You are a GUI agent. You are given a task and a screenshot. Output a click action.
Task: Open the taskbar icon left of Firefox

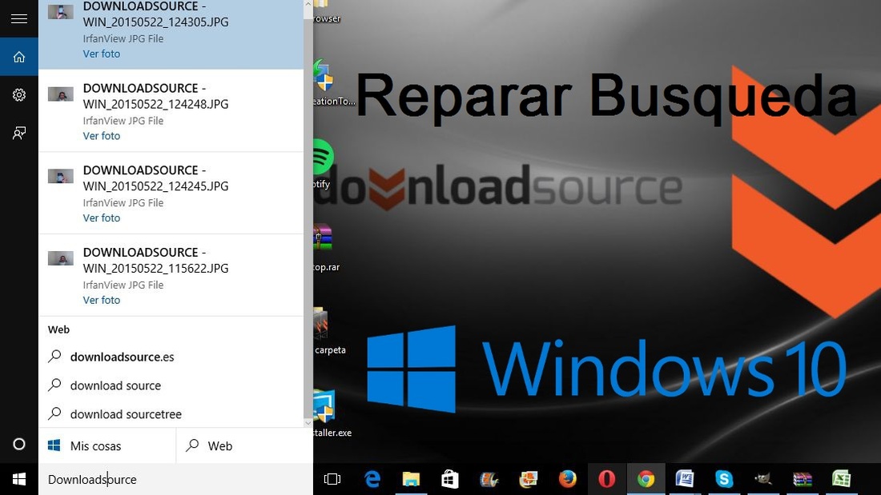(528, 479)
